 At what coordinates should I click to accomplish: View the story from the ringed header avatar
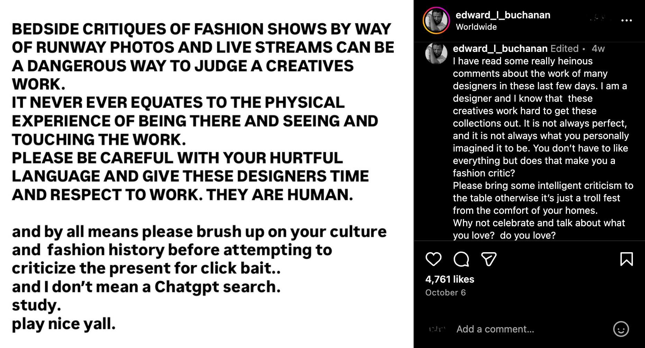(x=436, y=20)
